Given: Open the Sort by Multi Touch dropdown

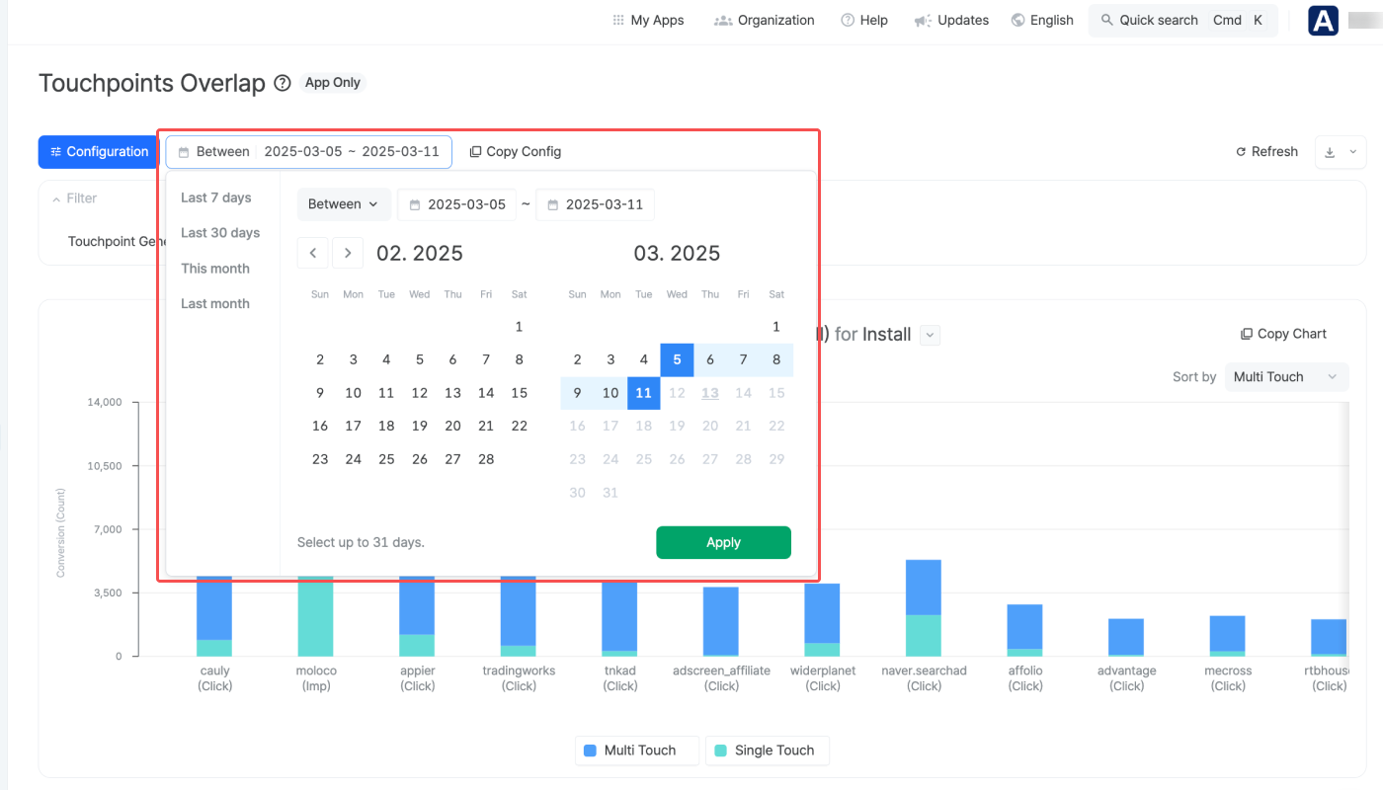Looking at the screenshot, I should (x=1286, y=376).
